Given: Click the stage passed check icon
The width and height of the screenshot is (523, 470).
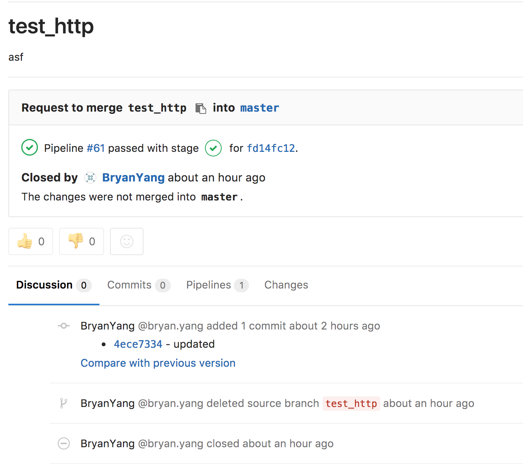Looking at the screenshot, I should tap(213, 148).
